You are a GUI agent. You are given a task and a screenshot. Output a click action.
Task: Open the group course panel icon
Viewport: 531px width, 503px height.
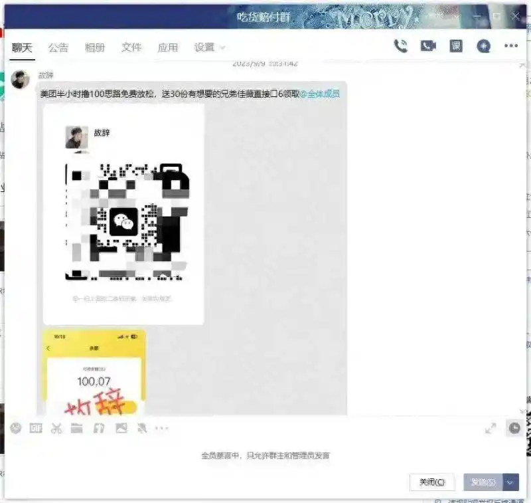[x=455, y=45]
